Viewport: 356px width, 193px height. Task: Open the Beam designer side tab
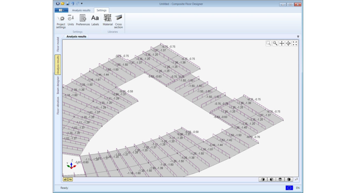pyautogui.click(x=58, y=85)
